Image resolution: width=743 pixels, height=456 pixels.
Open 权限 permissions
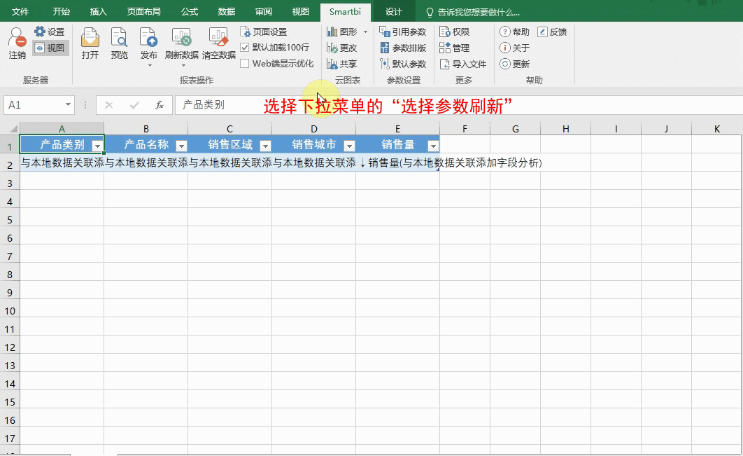[x=455, y=32]
